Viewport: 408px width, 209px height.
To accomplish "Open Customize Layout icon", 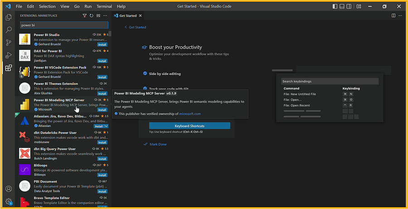I will pyautogui.click(x=359, y=6).
